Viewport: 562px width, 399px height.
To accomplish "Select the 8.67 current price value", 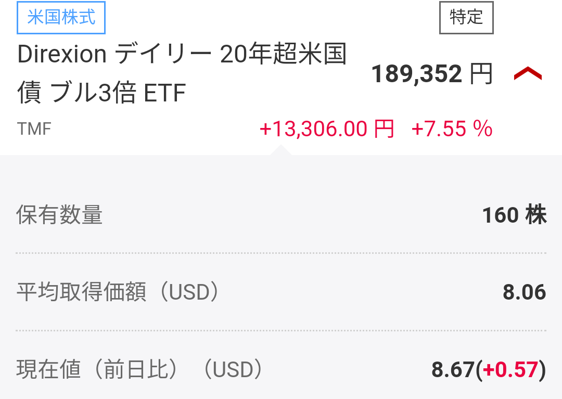I will pos(453,370).
